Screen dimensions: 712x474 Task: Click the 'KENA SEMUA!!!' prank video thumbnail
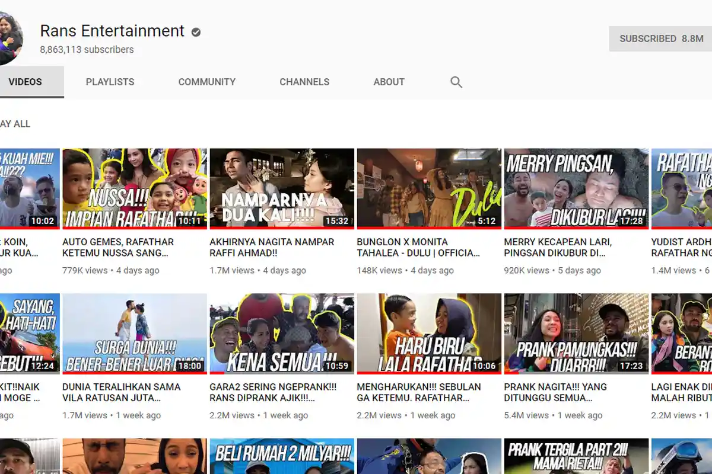281,333
